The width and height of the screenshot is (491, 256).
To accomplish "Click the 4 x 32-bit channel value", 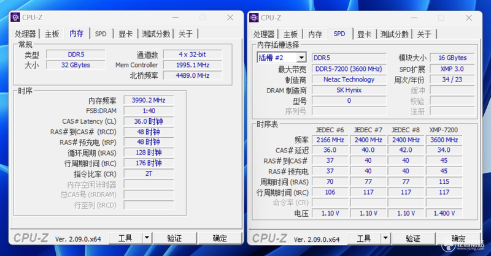I will [x=193, y=55].
